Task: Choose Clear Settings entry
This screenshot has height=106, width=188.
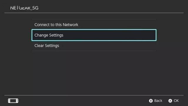Action: (x=94, y=46)
